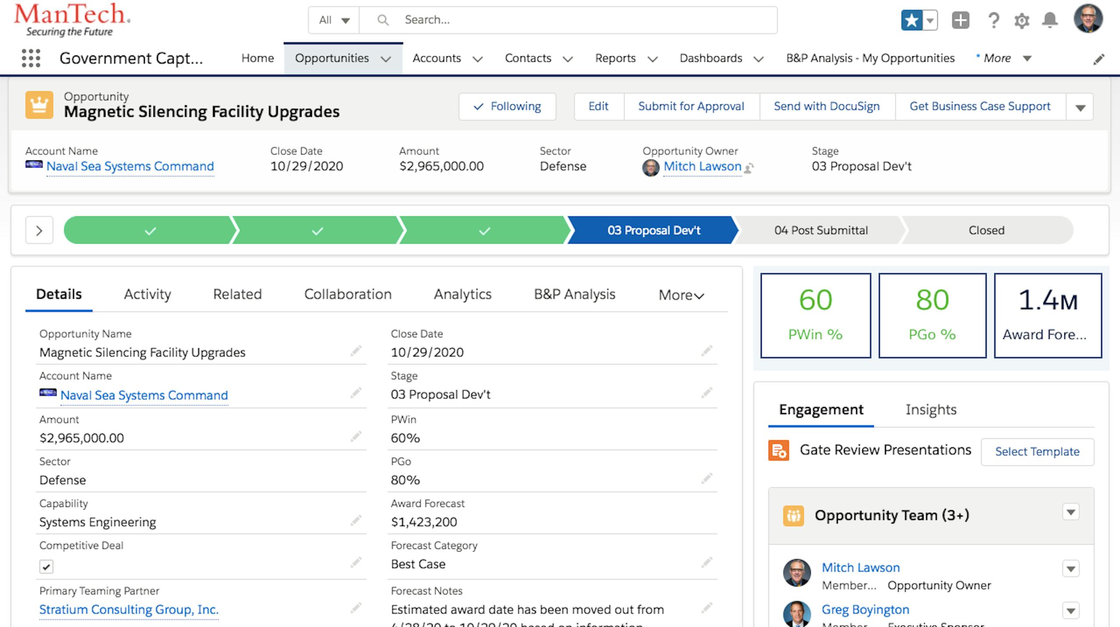Toggle the Following button
The height and width of the screenshot is (627, 1120).
(507, 106)
